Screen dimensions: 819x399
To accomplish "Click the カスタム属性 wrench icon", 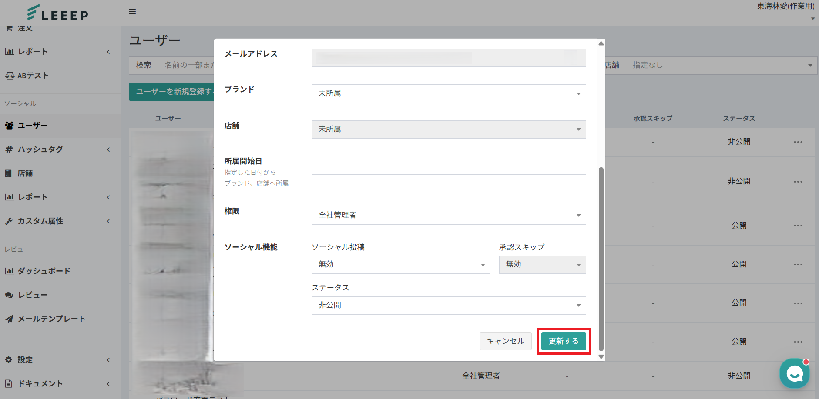I will (9, 221).
